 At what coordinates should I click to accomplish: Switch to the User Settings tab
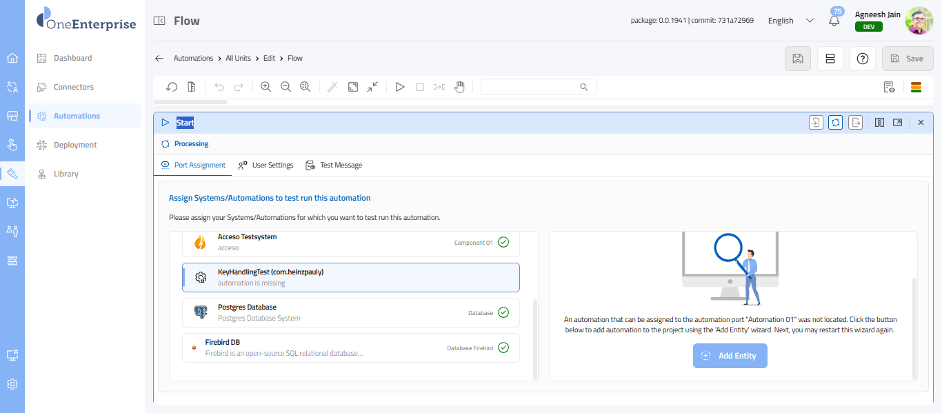pos(265,165)
